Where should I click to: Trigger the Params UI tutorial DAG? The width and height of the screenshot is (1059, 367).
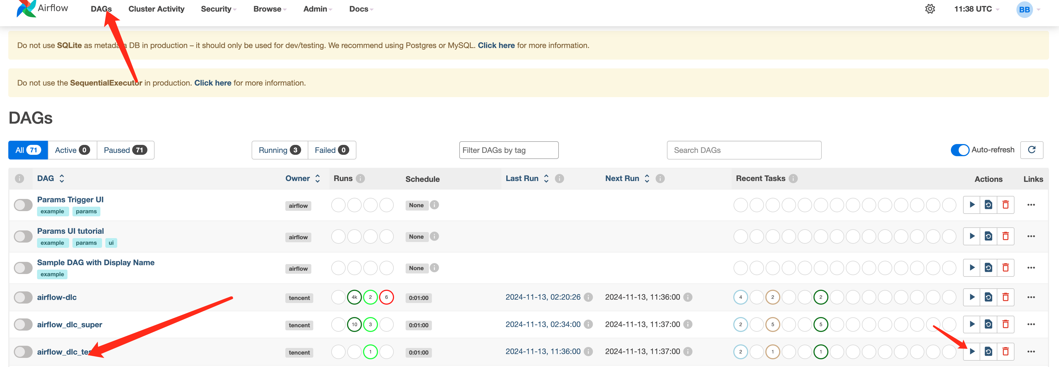971,236
